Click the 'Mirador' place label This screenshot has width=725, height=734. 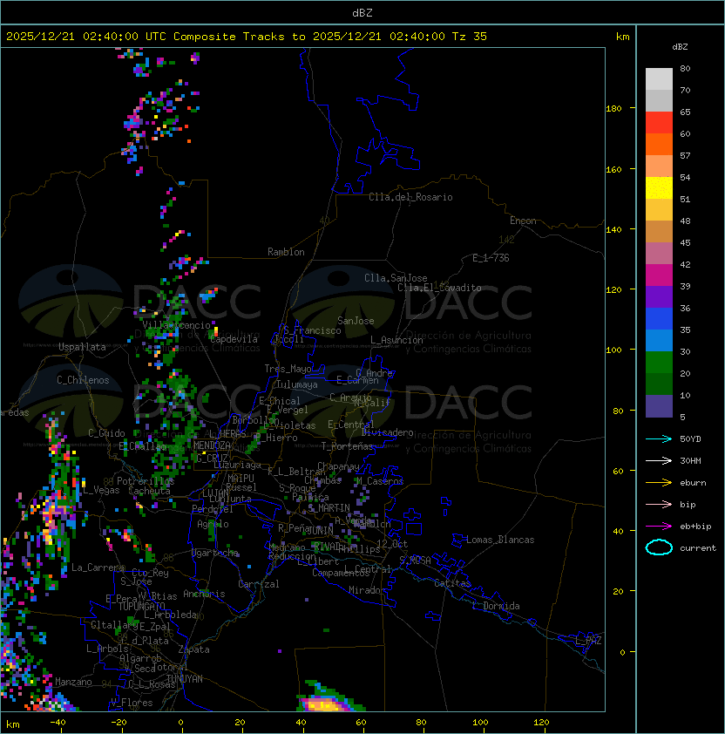tap(367, 590)
